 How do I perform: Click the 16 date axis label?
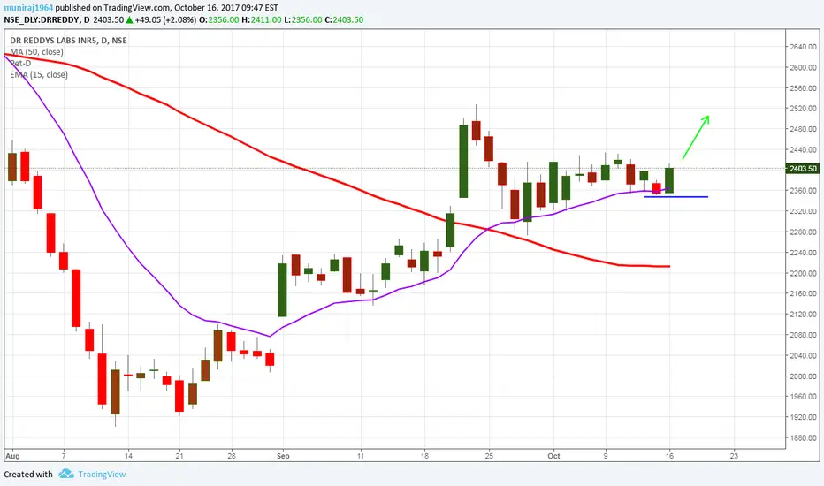[669, 456]
